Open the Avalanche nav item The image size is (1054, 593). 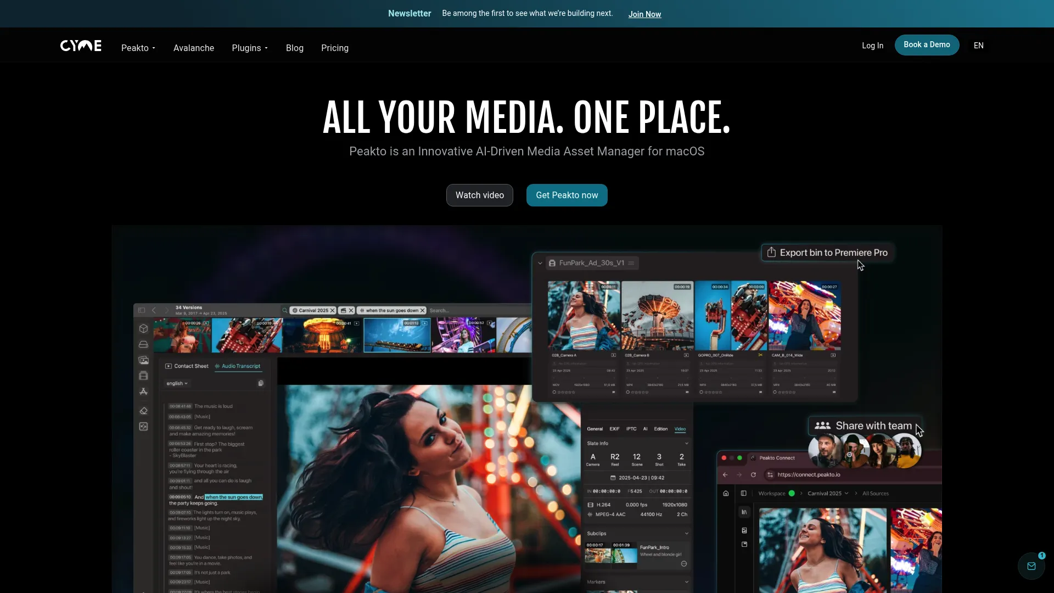[x=194, y=48]
